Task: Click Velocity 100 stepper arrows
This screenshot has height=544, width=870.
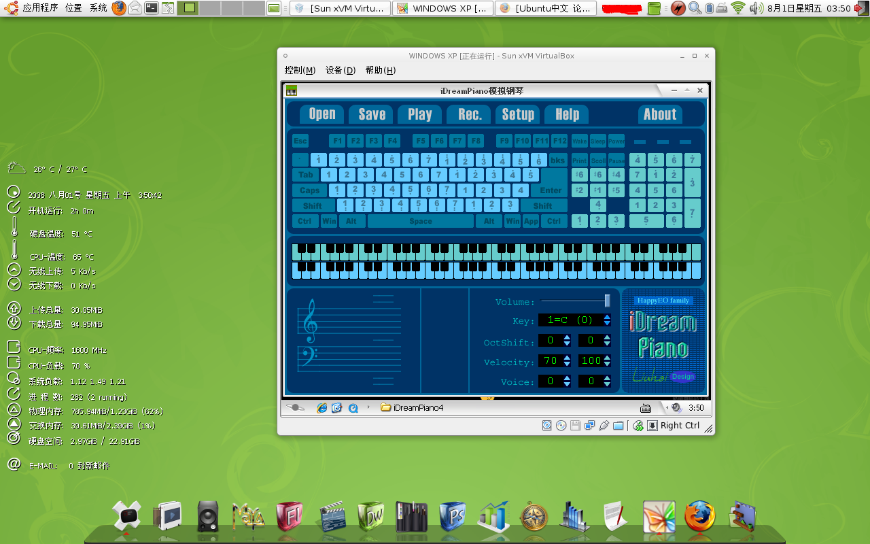Action: click(607, 360)
